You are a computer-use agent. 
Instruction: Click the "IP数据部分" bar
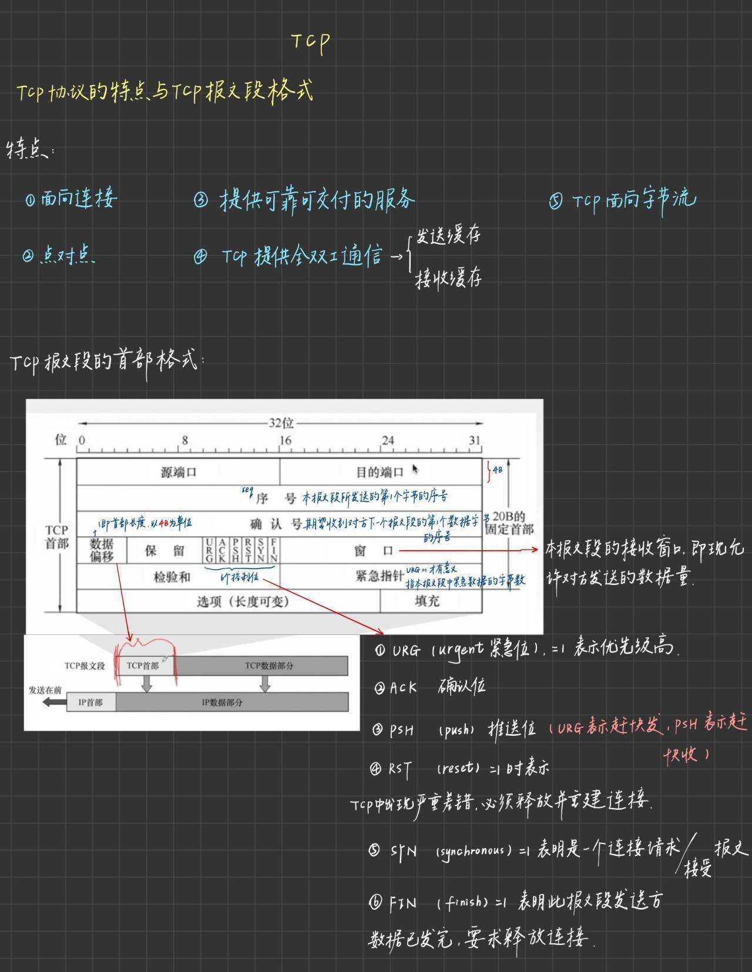231,702
